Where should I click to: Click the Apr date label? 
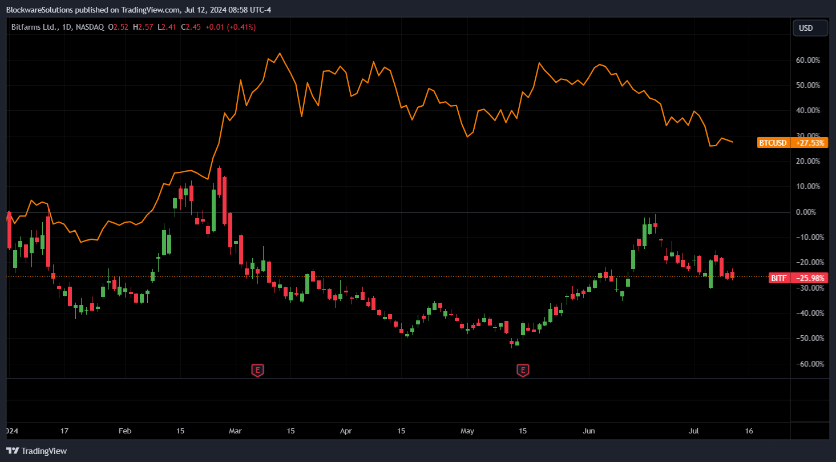pos(346,431)
